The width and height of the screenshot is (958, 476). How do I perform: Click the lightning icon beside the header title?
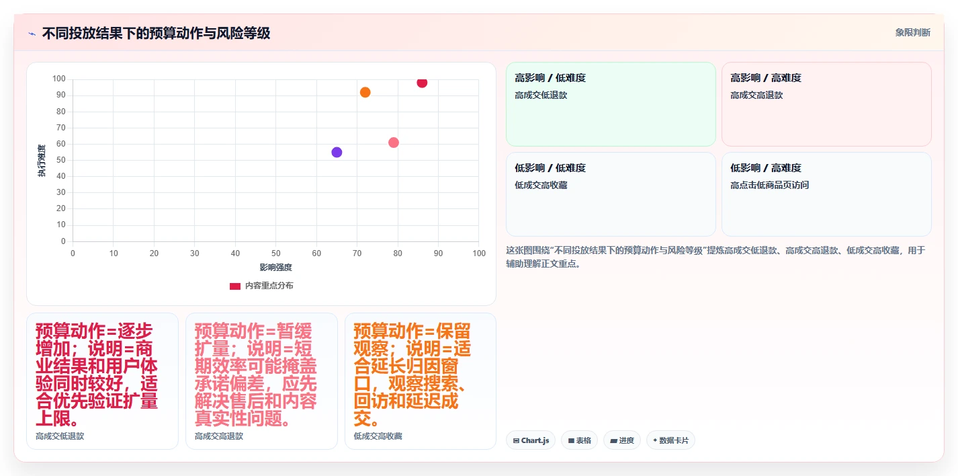coord(32,34)
